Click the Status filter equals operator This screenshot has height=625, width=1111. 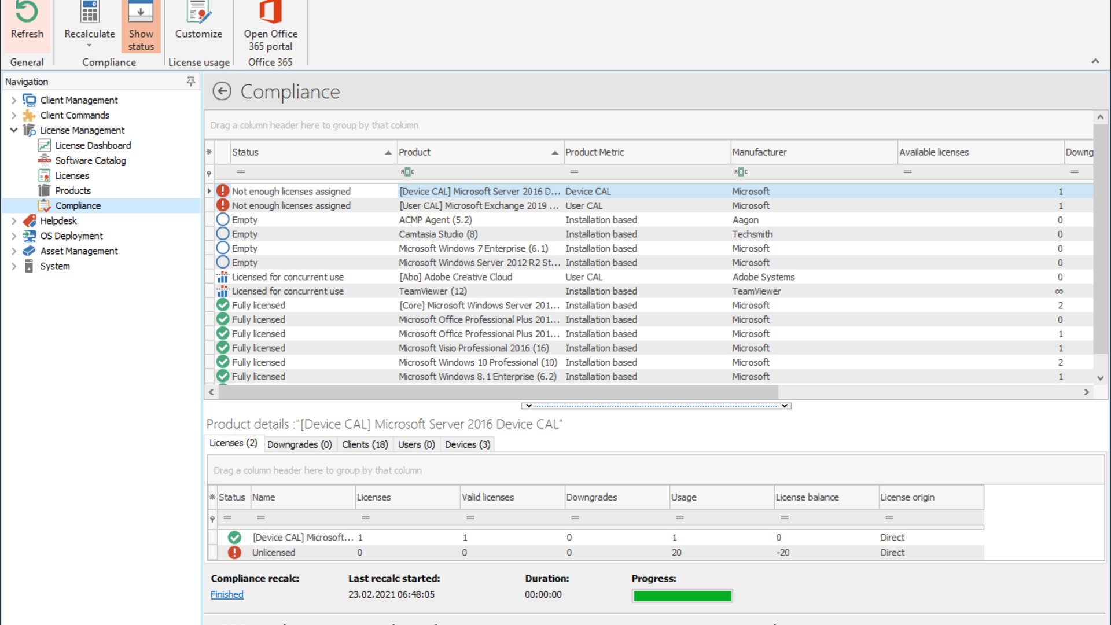tap(241, 172)
